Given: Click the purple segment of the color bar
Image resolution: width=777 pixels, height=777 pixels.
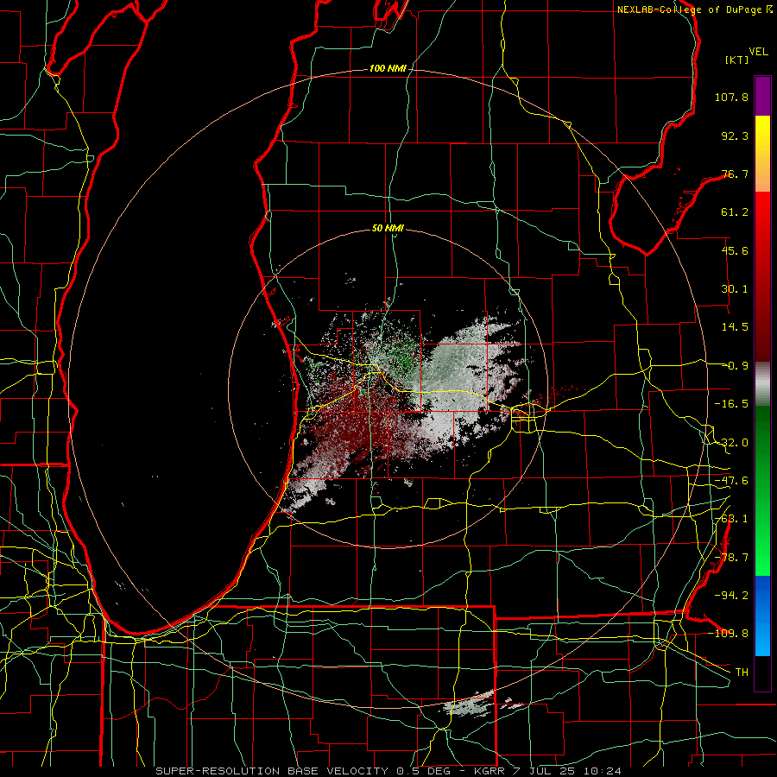Looking at the screenshot, I should click(x=762, y=96).
